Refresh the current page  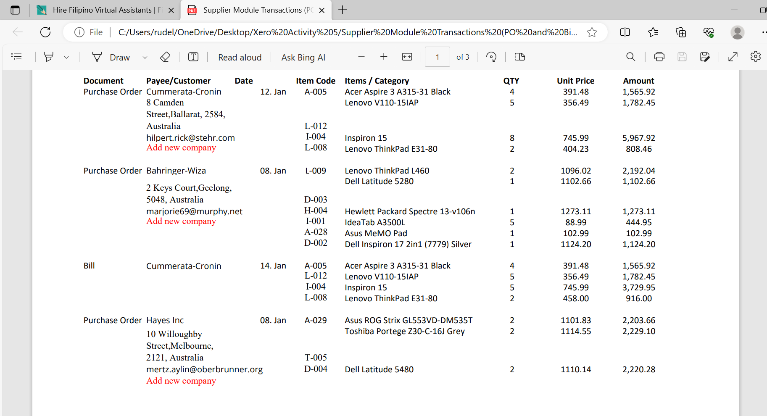[x=45, y=32]
